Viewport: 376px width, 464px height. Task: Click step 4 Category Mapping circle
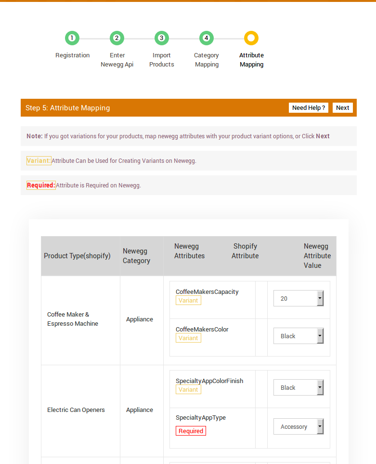click(207, 38)
